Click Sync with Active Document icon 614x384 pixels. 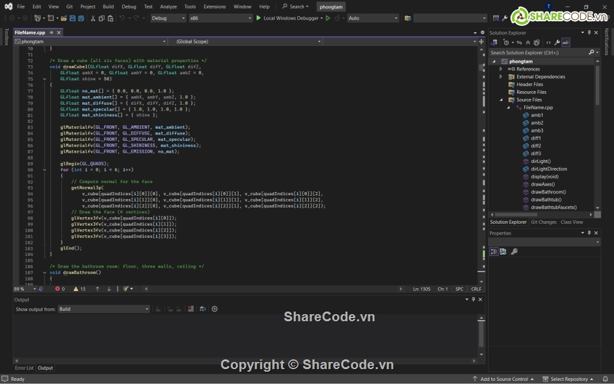519,42
